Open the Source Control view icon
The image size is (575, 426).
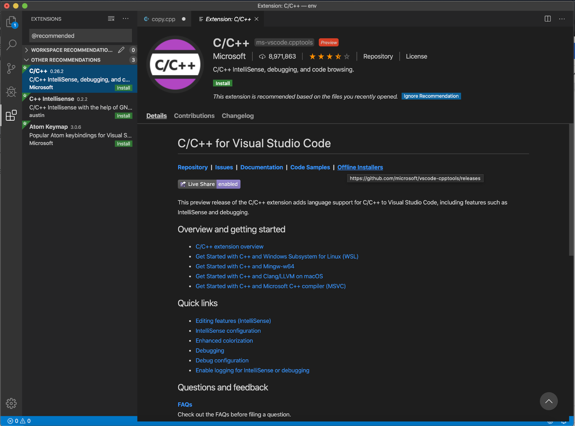coord(11,68)
